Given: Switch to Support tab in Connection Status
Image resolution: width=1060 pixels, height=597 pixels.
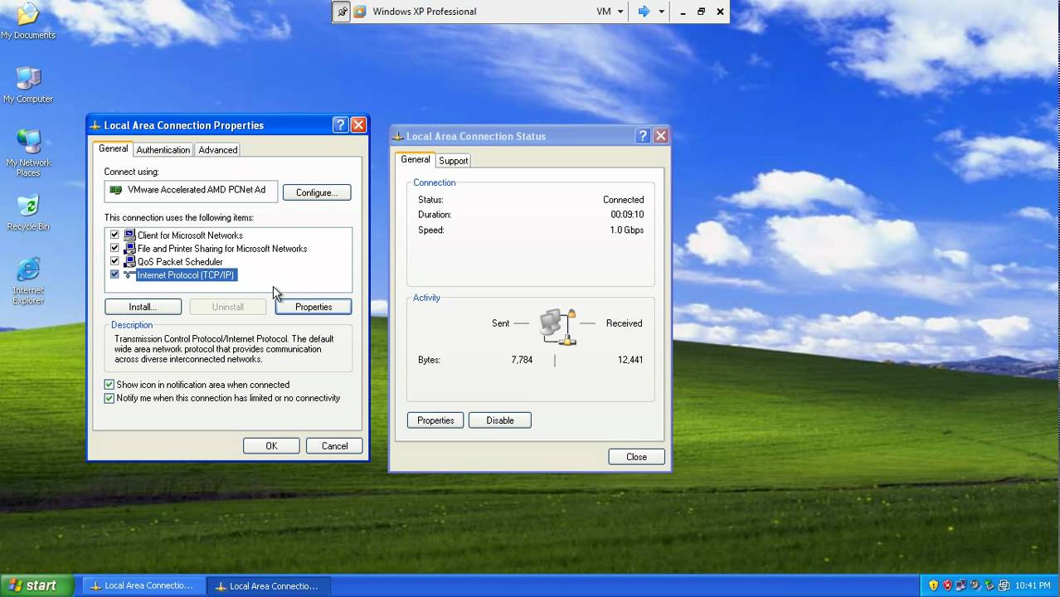Looking at the screenshot, I should pos(453,161).
